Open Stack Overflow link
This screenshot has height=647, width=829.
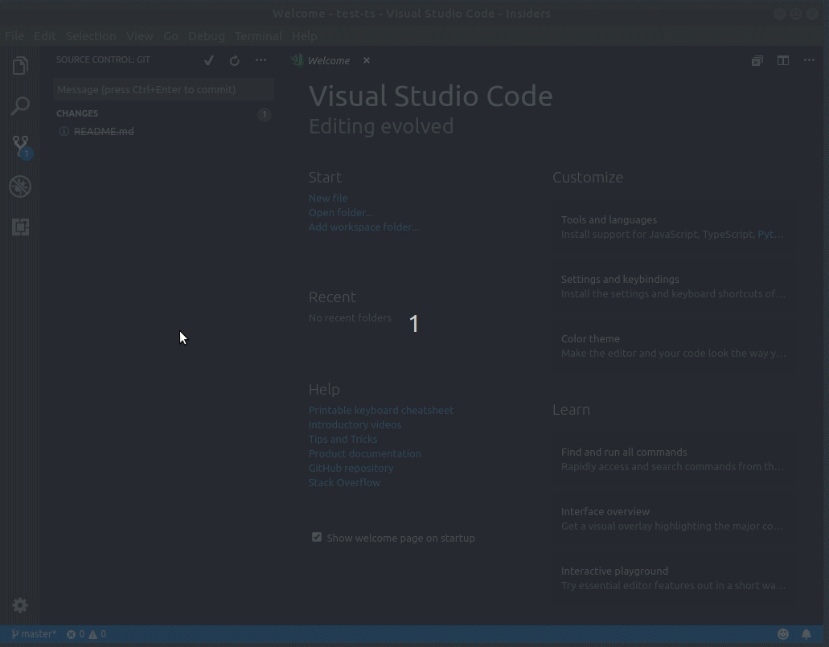pos(344,482)
